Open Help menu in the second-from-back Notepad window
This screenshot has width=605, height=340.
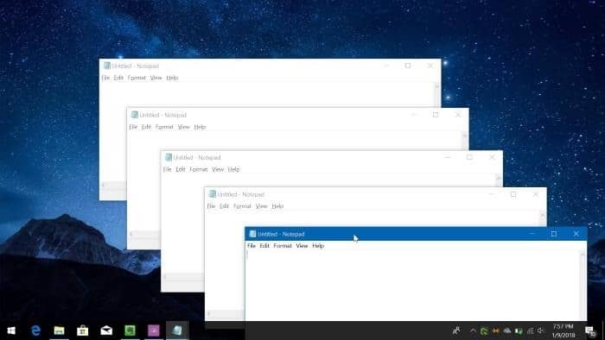pyautogui.click(x=200, y=127)
